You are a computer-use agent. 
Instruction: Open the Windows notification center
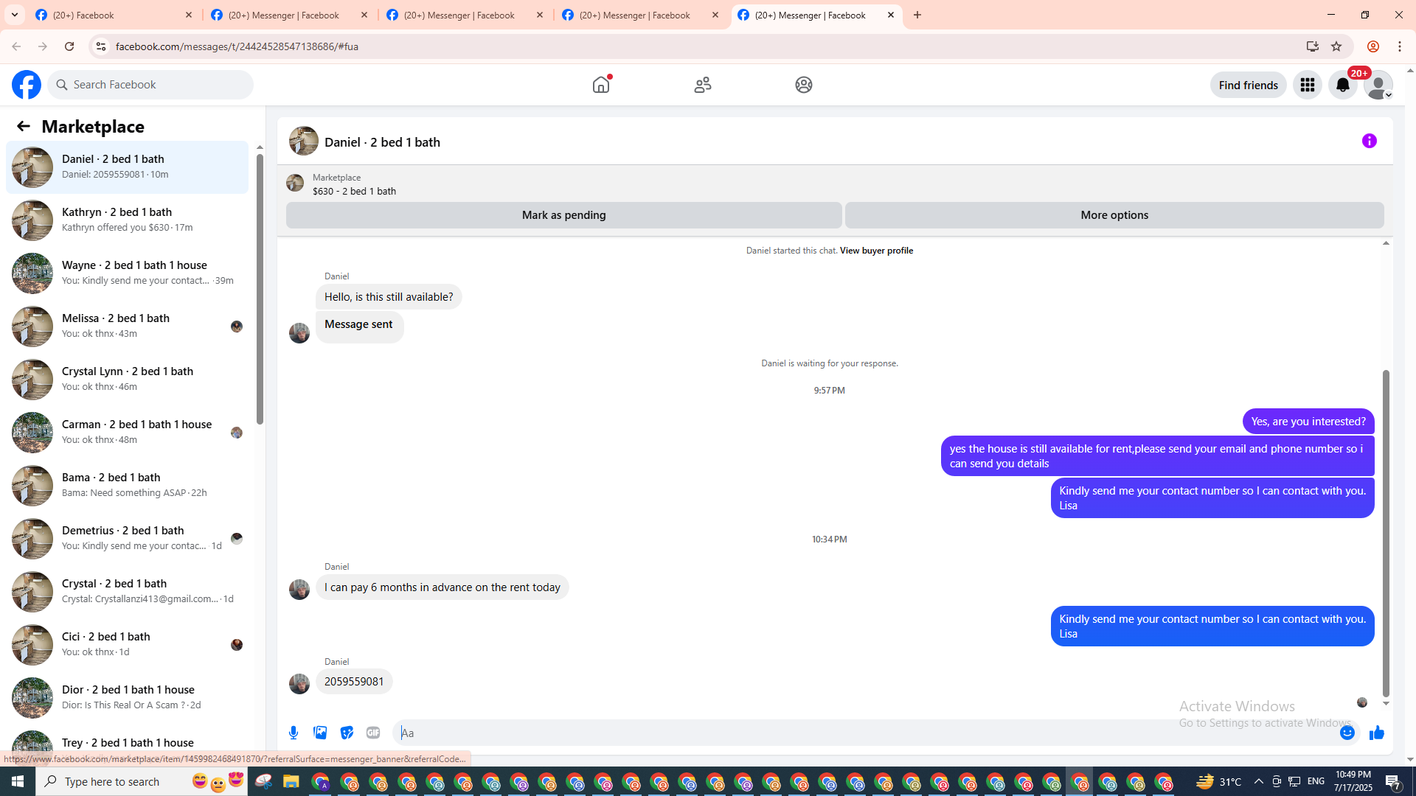point(1393,781)
